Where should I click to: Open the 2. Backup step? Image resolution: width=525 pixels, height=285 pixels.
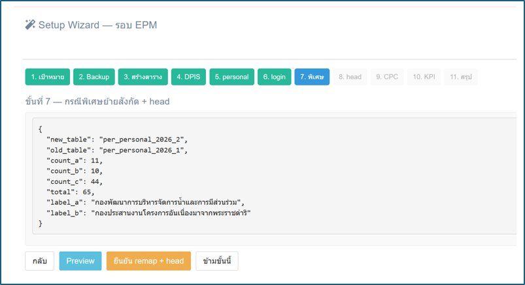(x=94, y=77)
